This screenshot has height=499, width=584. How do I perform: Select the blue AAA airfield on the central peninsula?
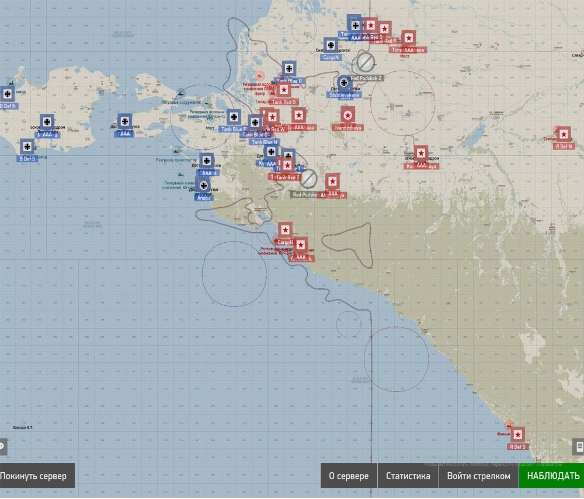(125, 121)
